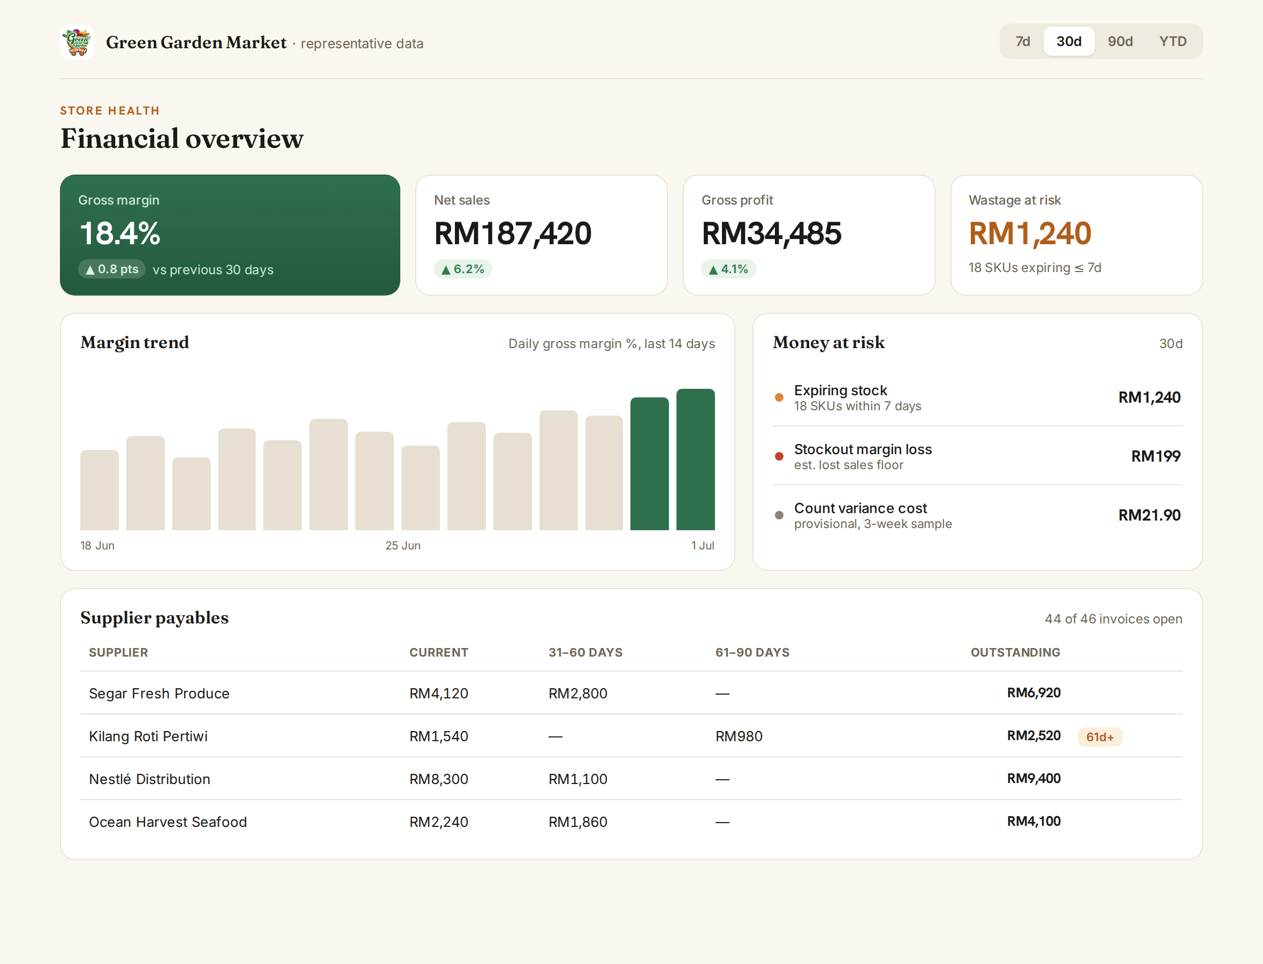Click the RM1,860 31–60 days amount

tap(578, 822)
